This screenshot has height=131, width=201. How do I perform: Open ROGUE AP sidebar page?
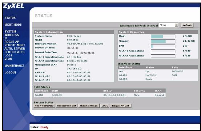click(12, 42)
